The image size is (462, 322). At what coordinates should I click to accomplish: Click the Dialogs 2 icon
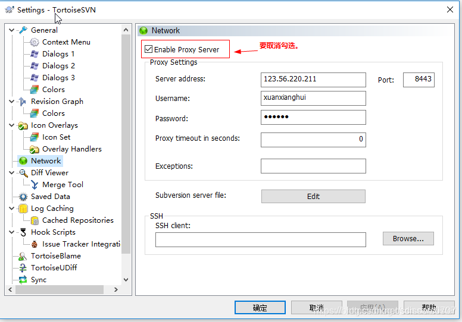[x=35, y=65]
